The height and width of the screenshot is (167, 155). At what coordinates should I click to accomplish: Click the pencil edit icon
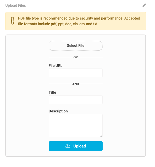pyautogui.click(x=144, y=5)
